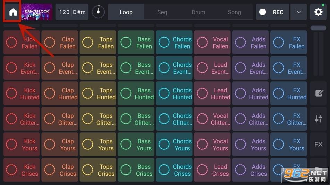Start the Lead Hunted loop
Viewport: 330px width, 185px height.
pos(212,93)
